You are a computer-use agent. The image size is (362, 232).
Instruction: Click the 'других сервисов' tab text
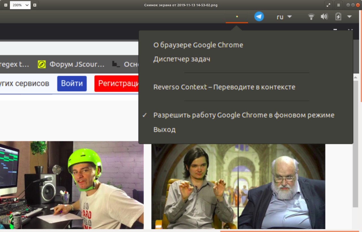pos(25,83)
